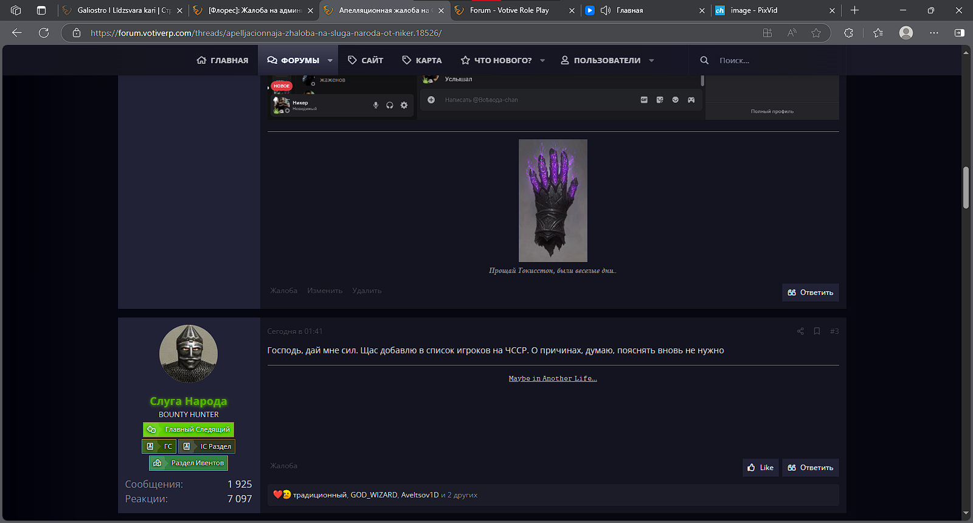Image resolution: width=973 pixels, height=523 pixels.
Task: Click Ответить on the upper post
Action: 811,293
